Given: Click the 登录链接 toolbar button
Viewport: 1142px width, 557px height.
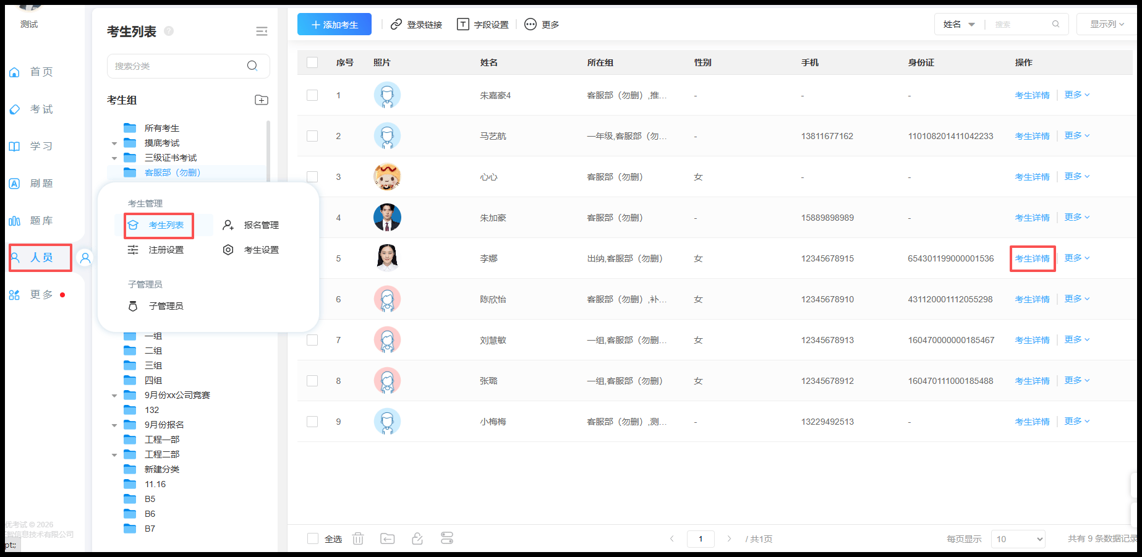Looking at the screenshot, I should [417, 24].
